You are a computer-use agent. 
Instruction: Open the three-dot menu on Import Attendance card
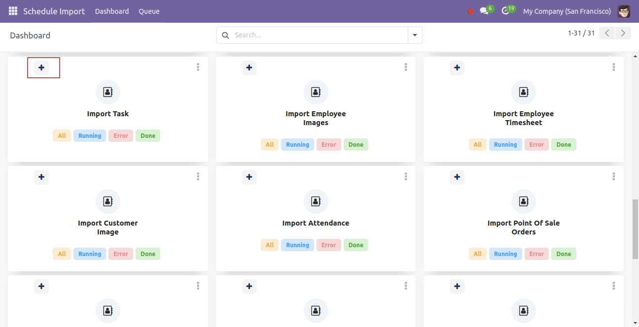[406, 176]
